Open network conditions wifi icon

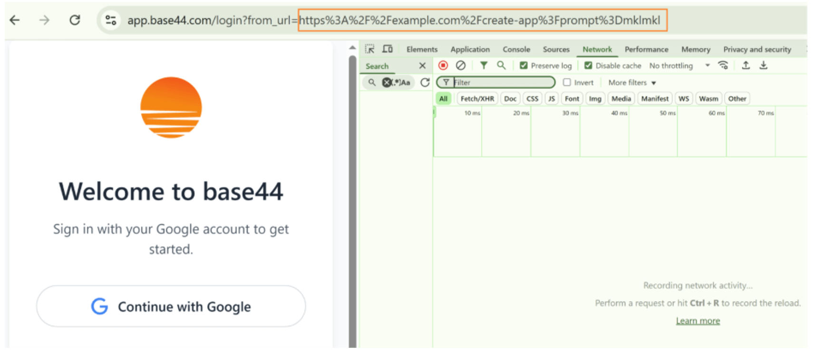[x=723, y=65]
